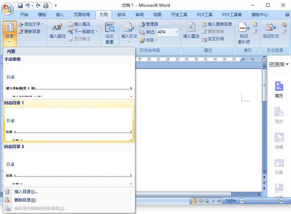This screenshot has height=214, width=291.
Task: Collapse the 目录 dropdown button
Action: coord(10,33)
